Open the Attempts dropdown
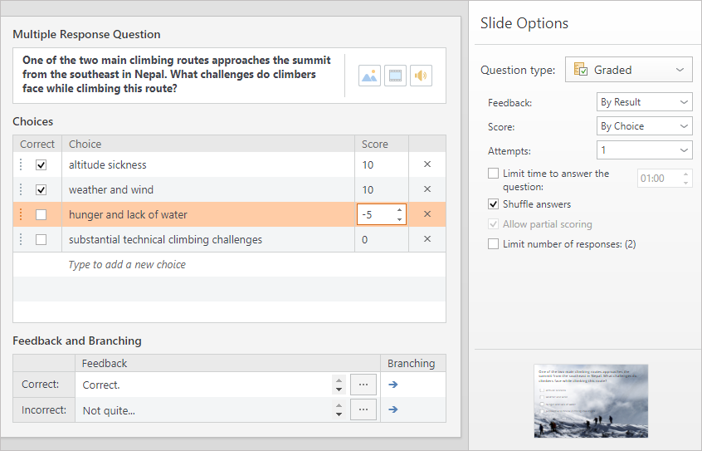 [644, 150]
